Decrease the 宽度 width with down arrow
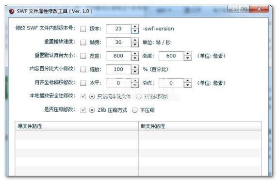 tap(135, 58)
